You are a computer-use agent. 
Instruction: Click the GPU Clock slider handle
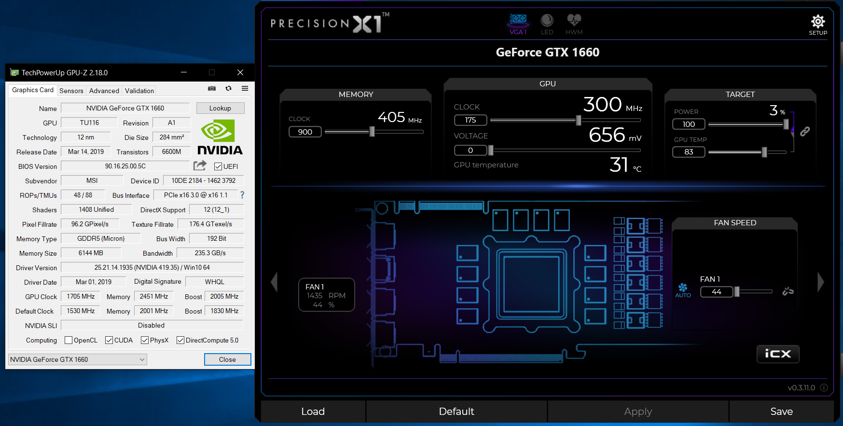click(579, 120)
